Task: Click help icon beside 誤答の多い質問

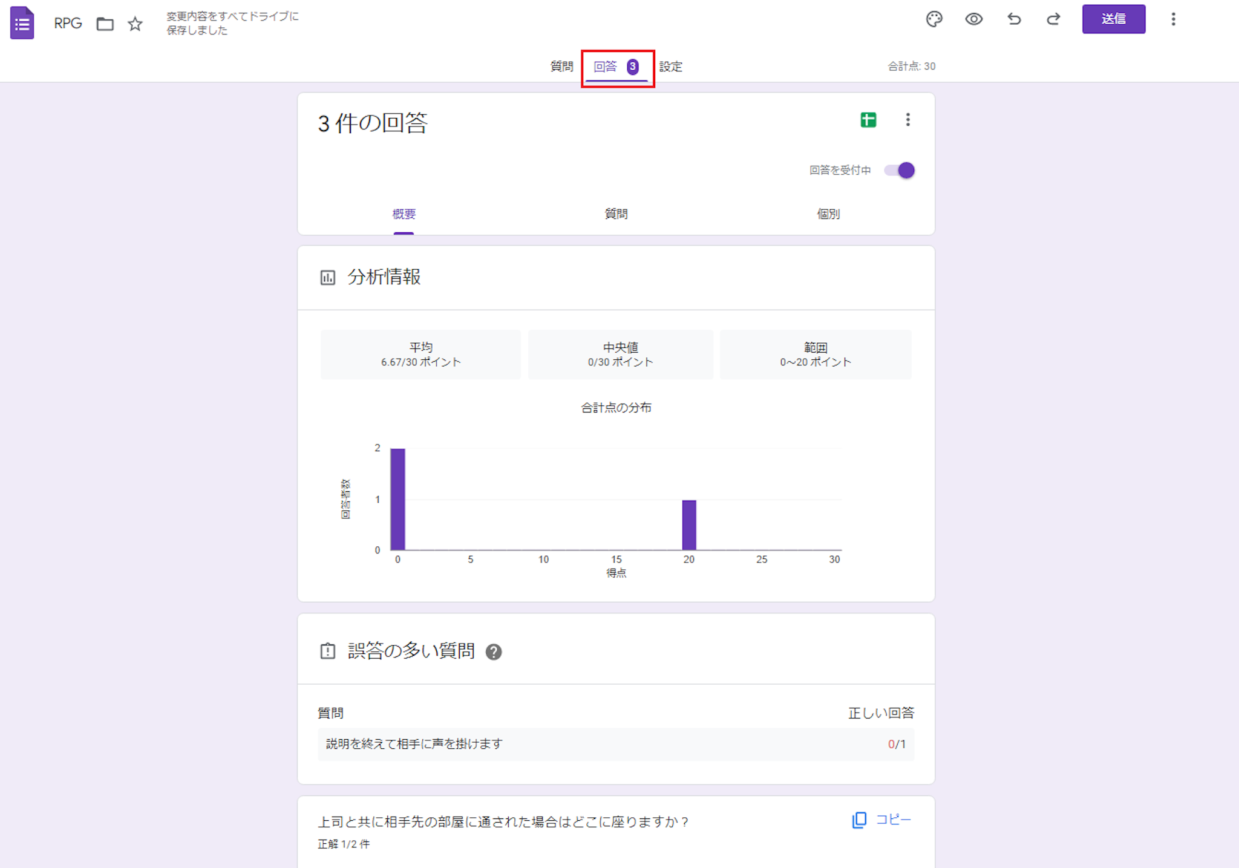Action: (494, 652)
